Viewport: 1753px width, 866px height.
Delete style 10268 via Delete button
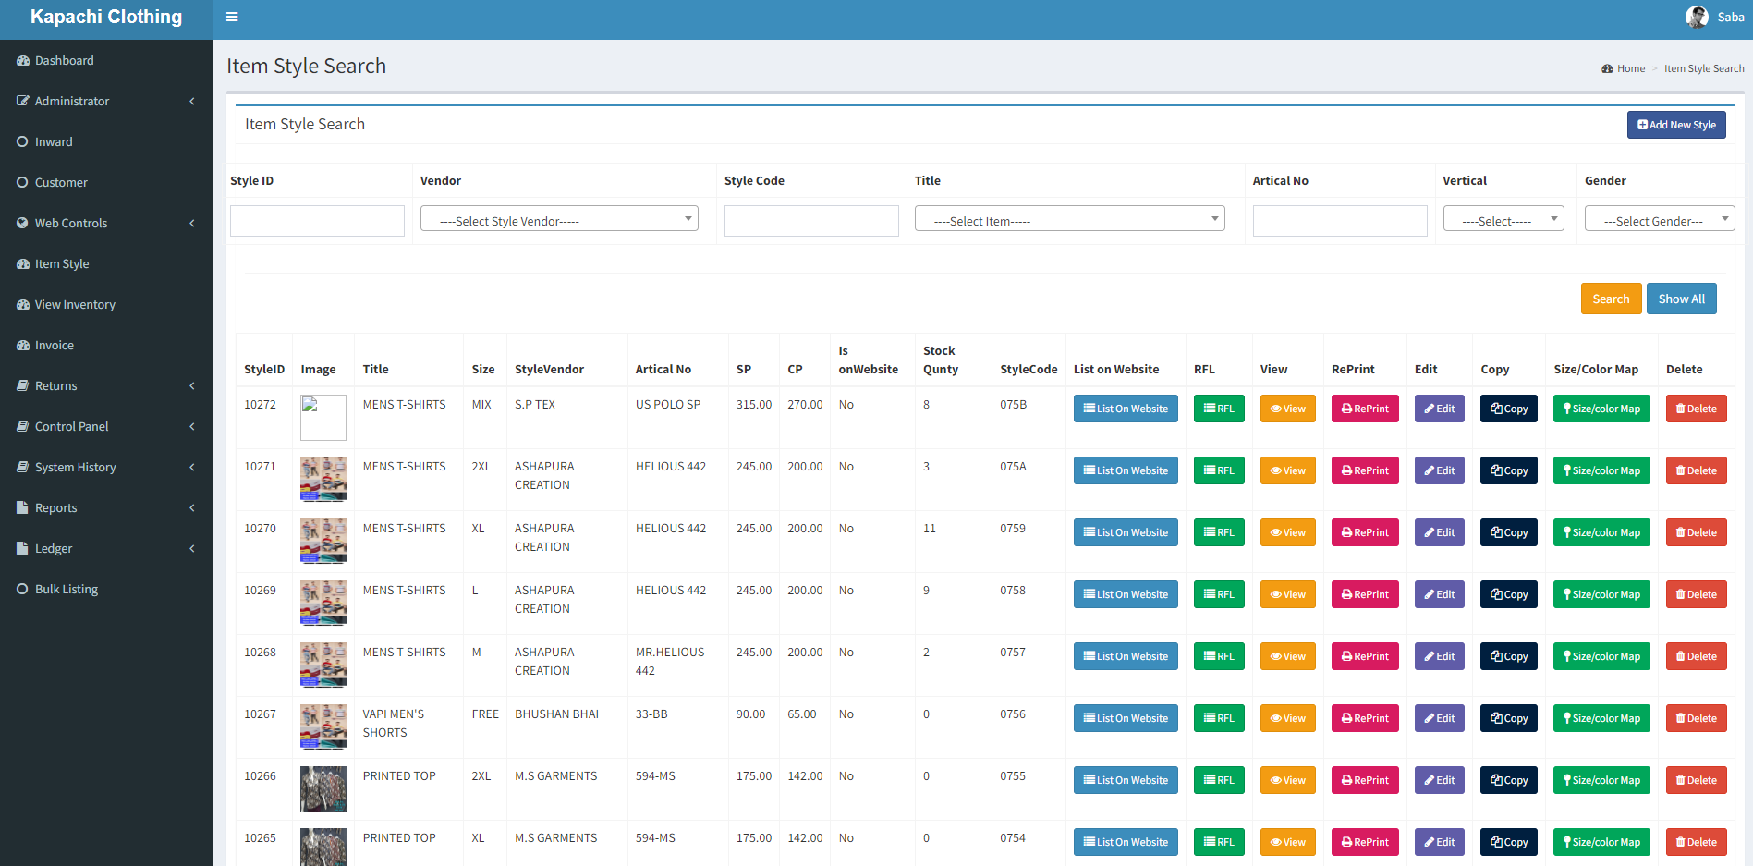[x=1696, y=656]
